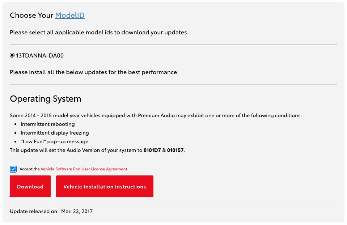
Task: Click the "Please install all the below updates" text
Action: [94, 72]
